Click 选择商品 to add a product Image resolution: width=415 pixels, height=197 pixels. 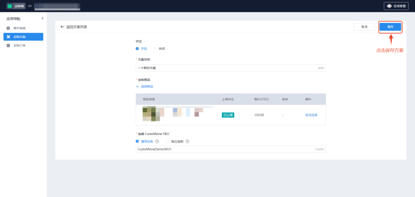[147, 87]
